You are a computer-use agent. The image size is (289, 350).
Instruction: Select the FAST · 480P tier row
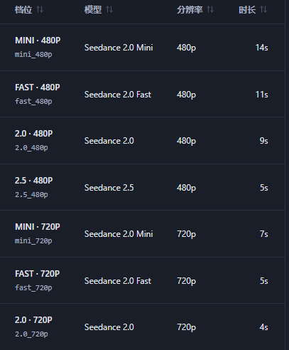pyautogui.click(x=142, y=94)
